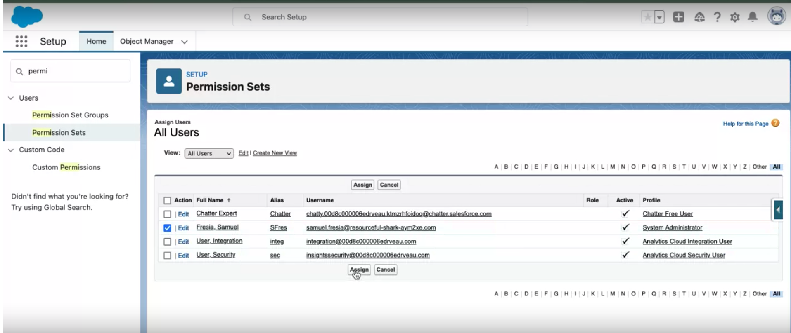Open the notifications bell
Viewport: 791px width, 333px height.
tap(753, 17)
